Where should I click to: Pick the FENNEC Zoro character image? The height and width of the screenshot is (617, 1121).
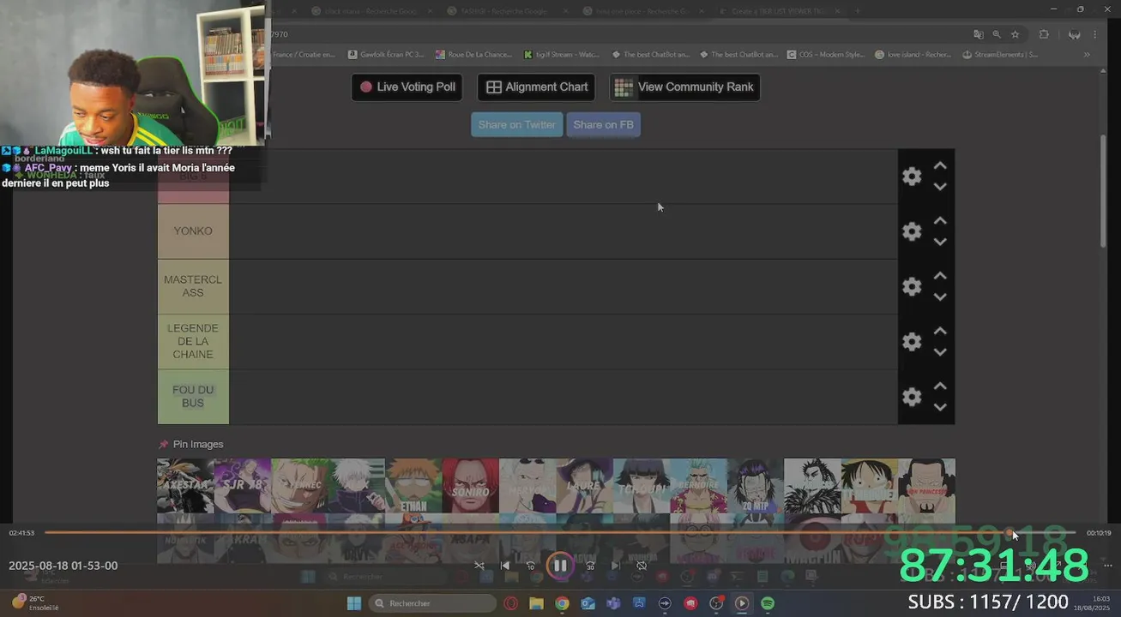pyautogui.click(x=299, y=486)
